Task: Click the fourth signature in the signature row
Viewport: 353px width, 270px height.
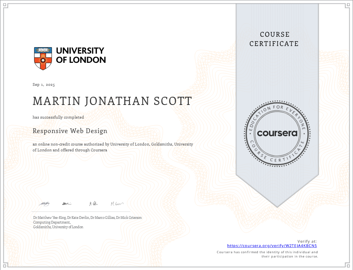Action: coord(117,203)
